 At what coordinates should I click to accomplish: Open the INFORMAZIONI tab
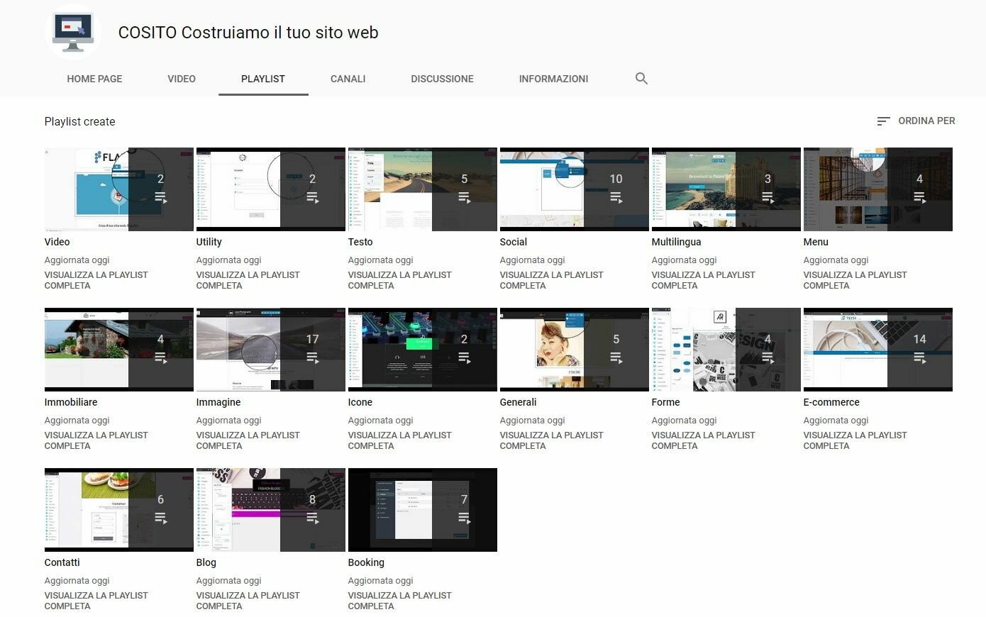553,79
